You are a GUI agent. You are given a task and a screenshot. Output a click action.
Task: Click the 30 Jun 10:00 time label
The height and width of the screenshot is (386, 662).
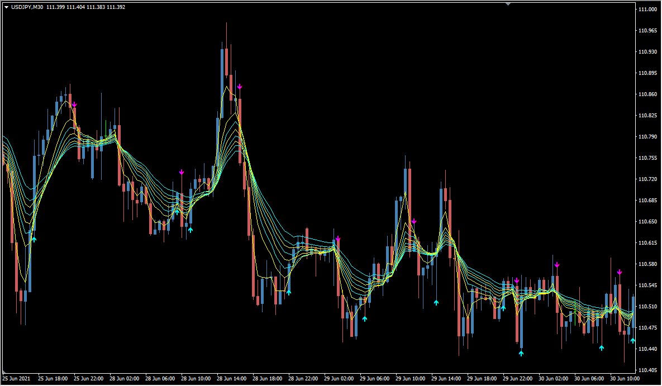pos(625,379)
